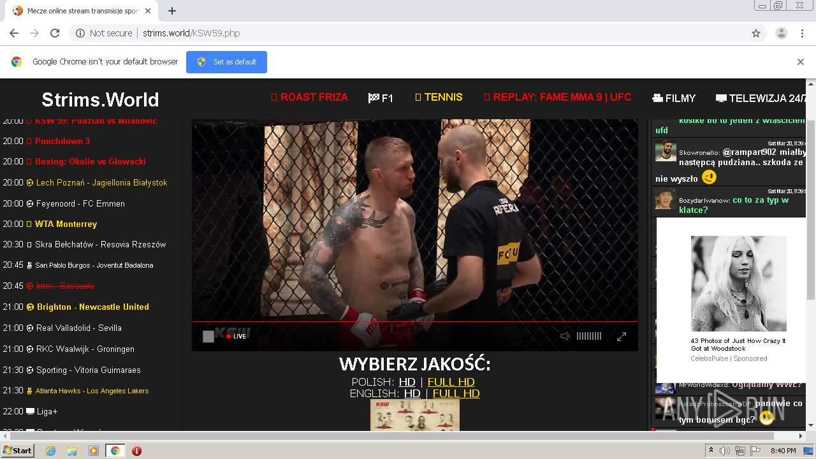Stop the live video playback
This screenshot has width=816, height=459.
pos(208,337)
